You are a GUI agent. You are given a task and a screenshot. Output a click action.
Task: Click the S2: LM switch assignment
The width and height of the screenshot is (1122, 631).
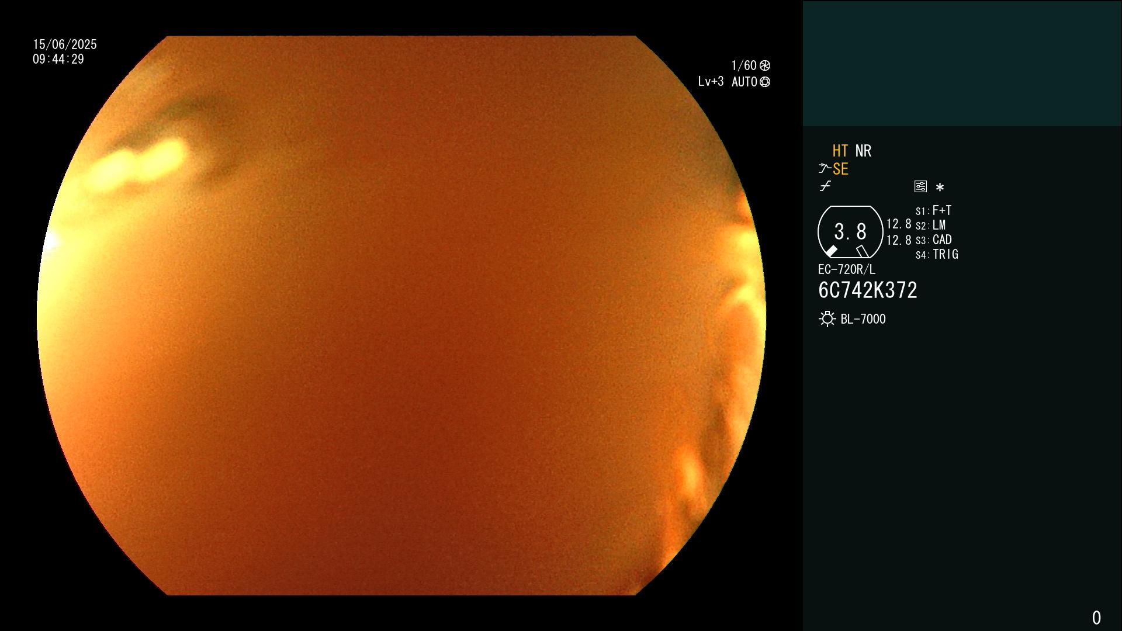pyautogui.click(x=931, y=225)
